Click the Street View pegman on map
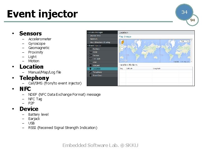This screenshot has height=152, width=202. 123,42
